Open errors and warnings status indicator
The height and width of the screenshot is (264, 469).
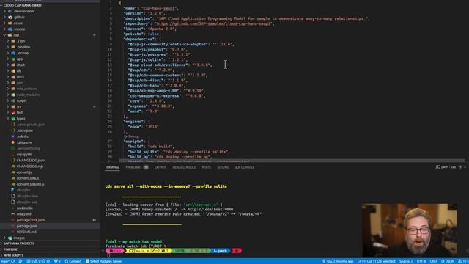click(38, 261)
